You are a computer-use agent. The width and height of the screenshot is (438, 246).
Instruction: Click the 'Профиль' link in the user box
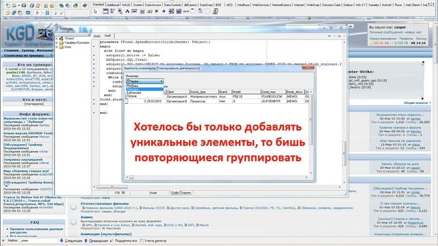coord(406,38)
